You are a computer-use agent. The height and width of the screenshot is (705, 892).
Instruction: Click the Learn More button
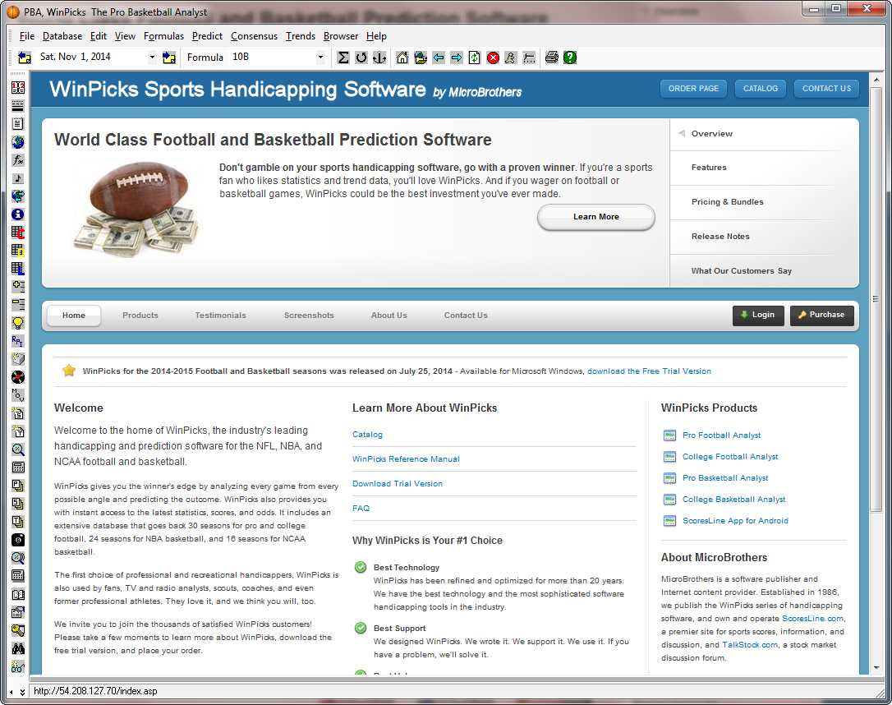click(596, 217)
